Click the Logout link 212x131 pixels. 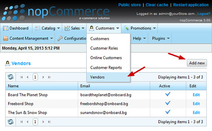point(204,14)
